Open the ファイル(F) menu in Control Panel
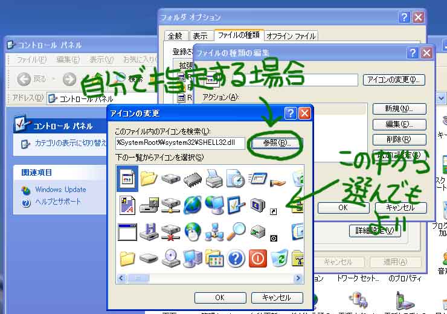This screenshot has width=447, height=314. click(31, 60)
